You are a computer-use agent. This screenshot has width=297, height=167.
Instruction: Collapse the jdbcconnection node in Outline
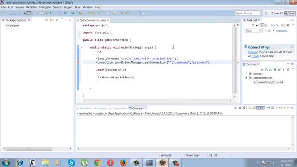[246, 78]
